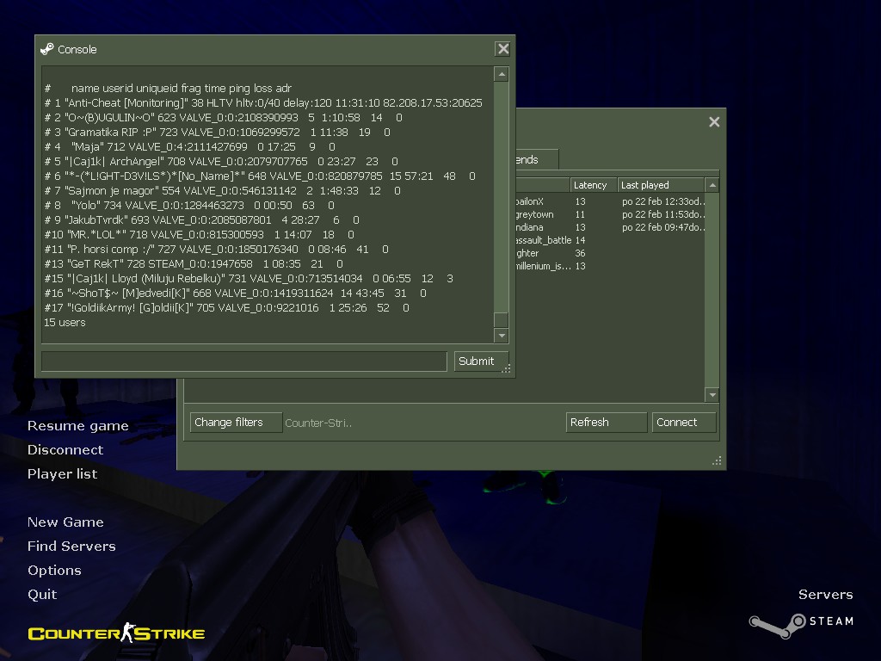
Task: Click the server list scroll down arrow
Action: (x=712, y=394)
